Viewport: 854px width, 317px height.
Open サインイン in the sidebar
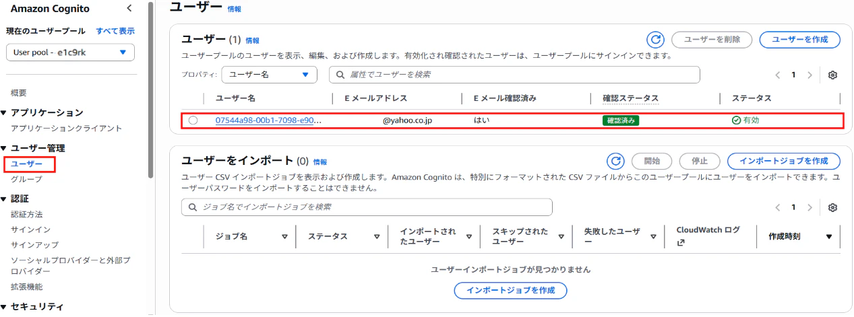tap(30, 230)
